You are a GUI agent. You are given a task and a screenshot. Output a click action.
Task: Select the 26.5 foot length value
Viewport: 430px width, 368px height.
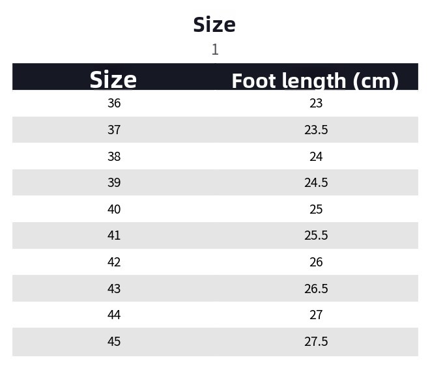point(316,289)
